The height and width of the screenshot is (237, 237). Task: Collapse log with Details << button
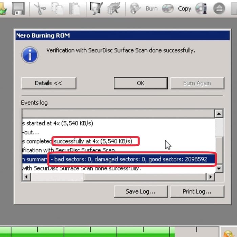[48, 83]
